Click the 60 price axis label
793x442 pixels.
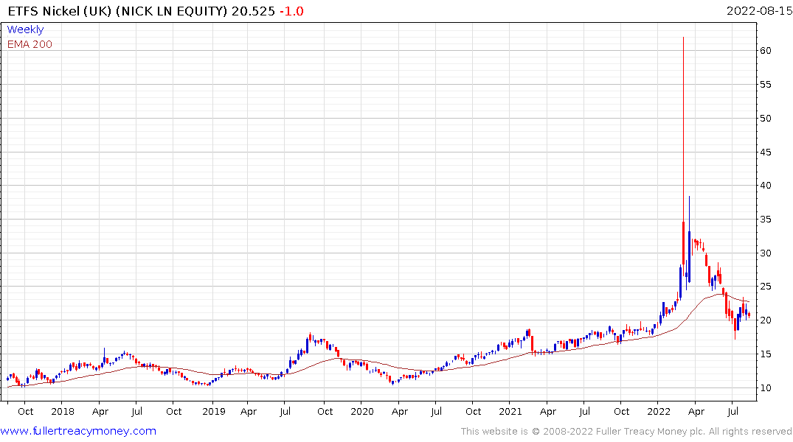click(x=765, y=51)
